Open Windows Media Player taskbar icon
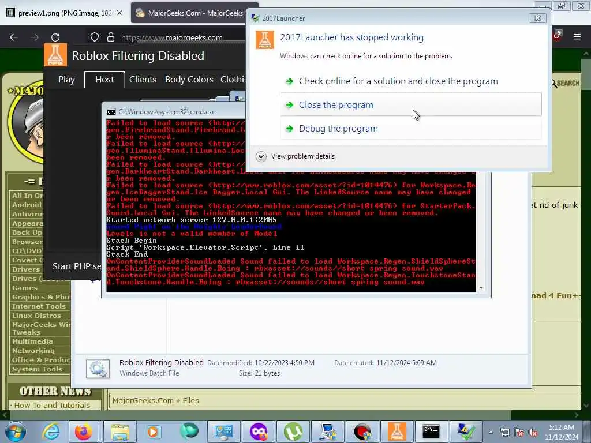 tap(154, 431)
